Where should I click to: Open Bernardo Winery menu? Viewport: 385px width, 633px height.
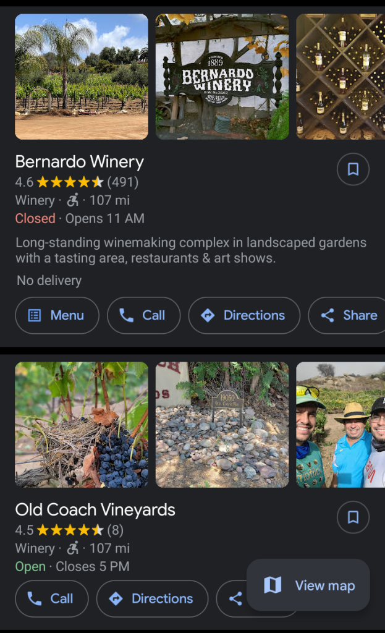pyautogui.click(x=57, y=315)
